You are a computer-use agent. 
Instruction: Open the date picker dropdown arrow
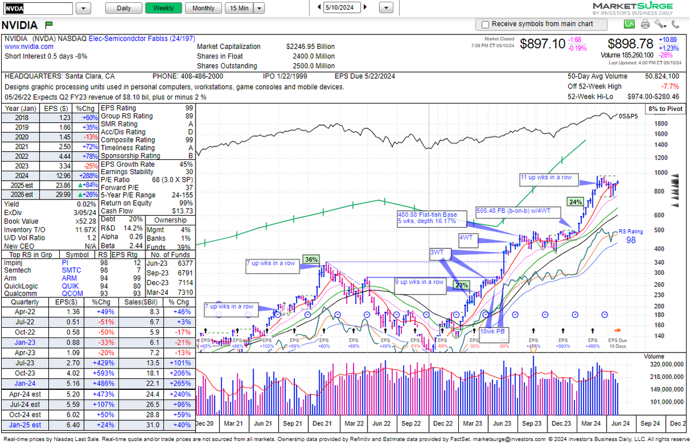click(x=386, y=8)
